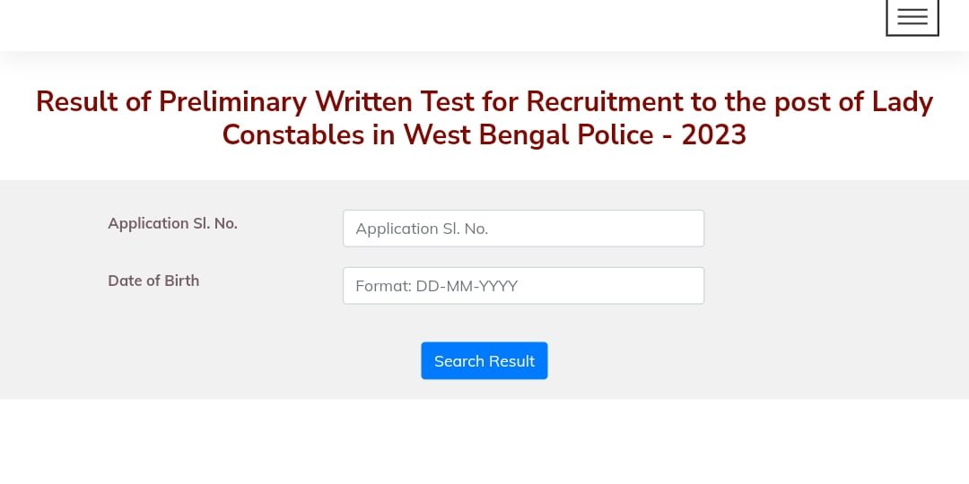969x484 pixels.
Task: Toggle the collapsed navbar menu
Action: click(912, 18)
